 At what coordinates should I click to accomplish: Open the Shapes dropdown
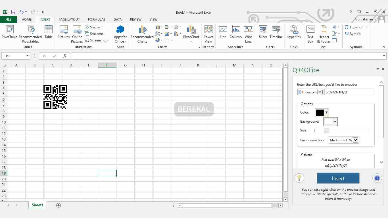[94, 27]
